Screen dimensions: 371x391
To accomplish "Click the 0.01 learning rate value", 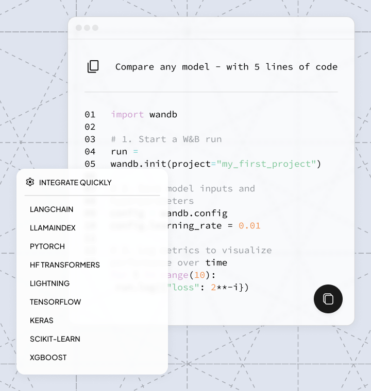I will [249, 226].
